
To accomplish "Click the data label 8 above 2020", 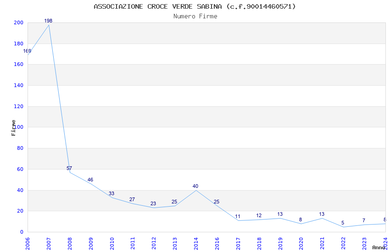I will (x=301, y=220).
